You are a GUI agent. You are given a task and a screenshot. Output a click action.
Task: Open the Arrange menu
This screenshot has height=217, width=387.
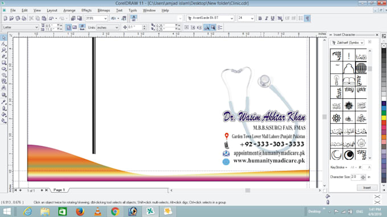coord(69,10)
